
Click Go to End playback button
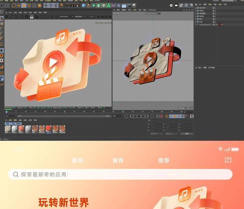(152, 116)
